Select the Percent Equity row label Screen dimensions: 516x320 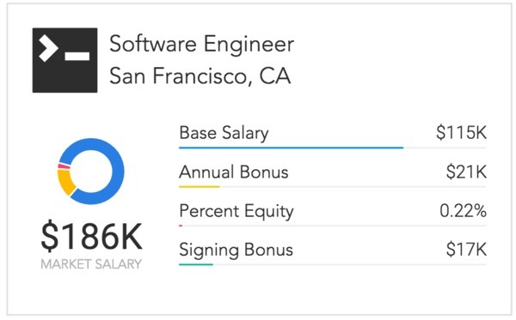(x=236, y=211)
